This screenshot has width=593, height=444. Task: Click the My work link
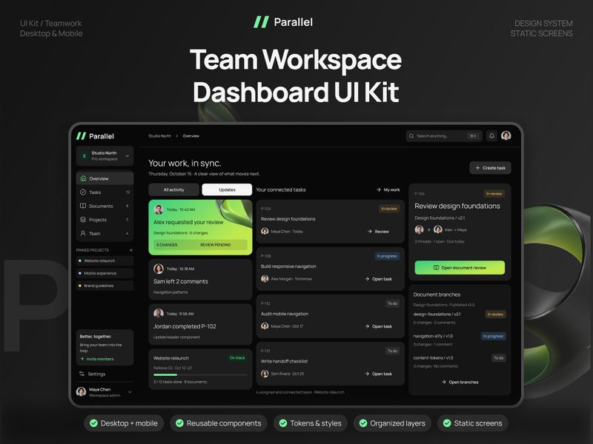pos(388,189)
